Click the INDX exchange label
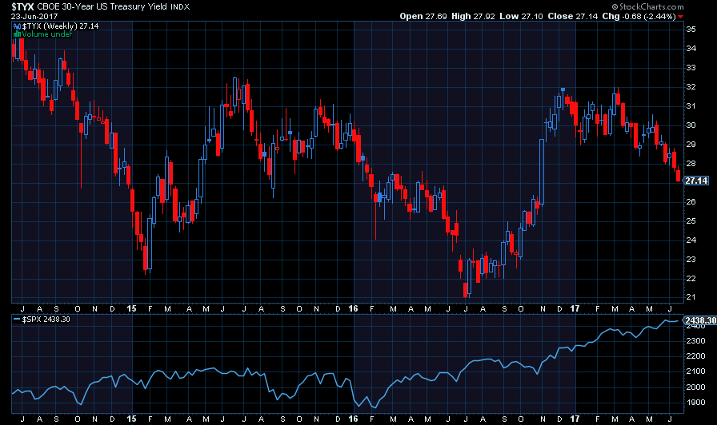Image resolution: width=717 pixels, height=425 pixels. click(180, 7)
